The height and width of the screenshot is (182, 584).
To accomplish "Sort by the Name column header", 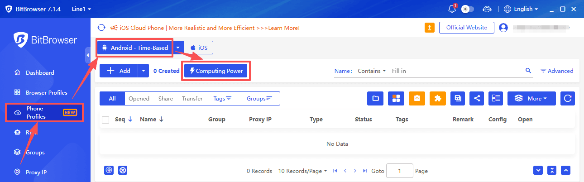I will pos(151,120).
